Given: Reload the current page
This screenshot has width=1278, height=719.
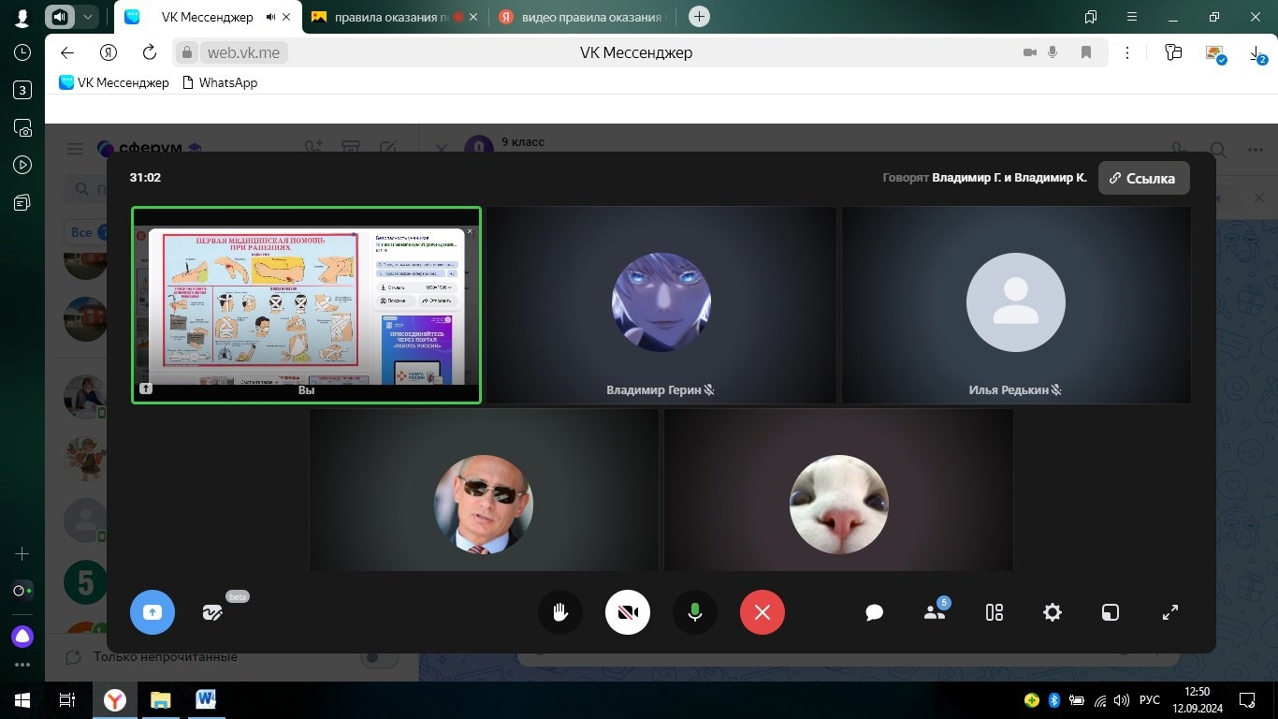Looking at the screenshot, I should [149, 52].
